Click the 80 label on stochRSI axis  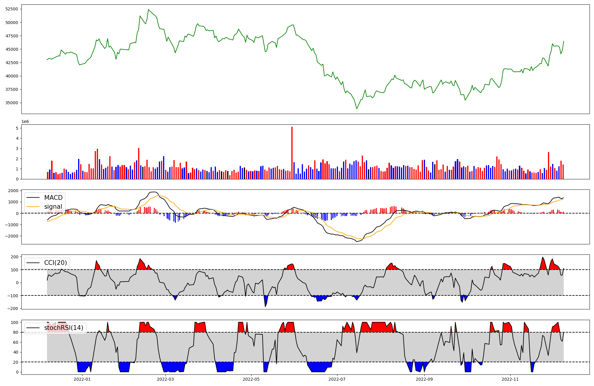tap(15, 333)
